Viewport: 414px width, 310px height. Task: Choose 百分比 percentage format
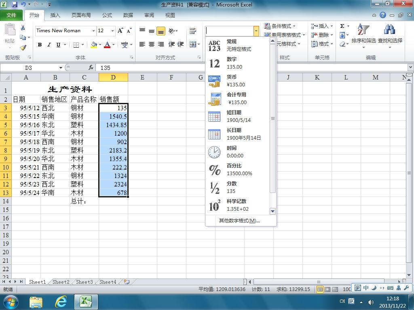click(x=238, y=170)
